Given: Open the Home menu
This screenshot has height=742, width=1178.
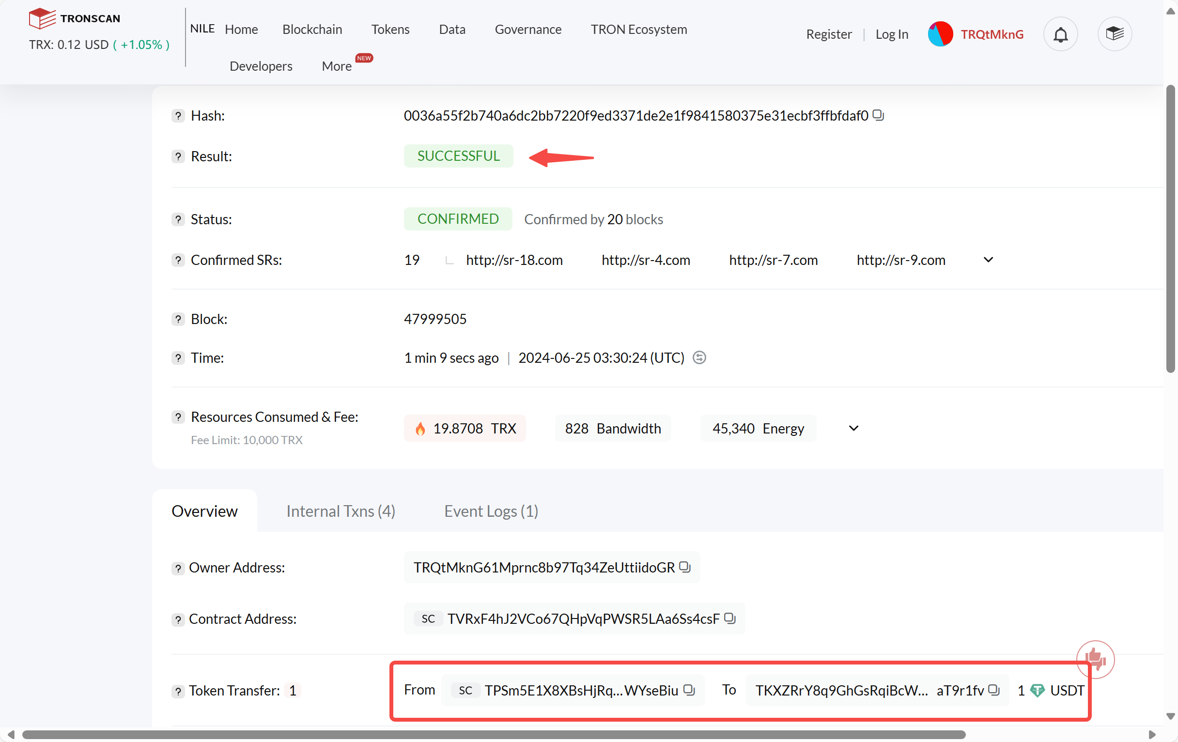Looking at the screenshot, I should [241, 30].
